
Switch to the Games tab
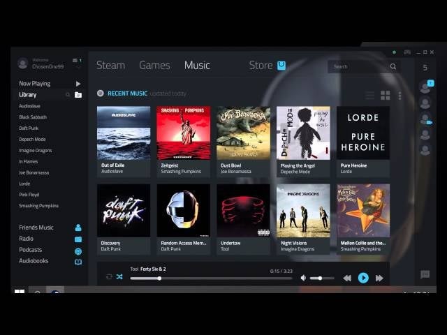click(x=154, y=66)
